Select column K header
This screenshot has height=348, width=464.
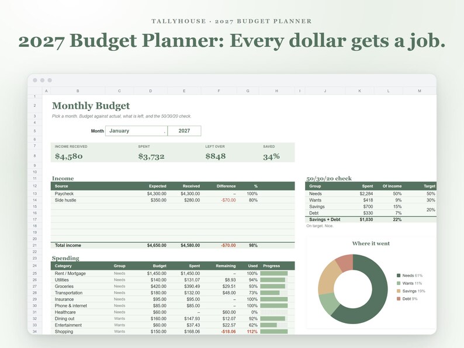[x=359, y=91]
